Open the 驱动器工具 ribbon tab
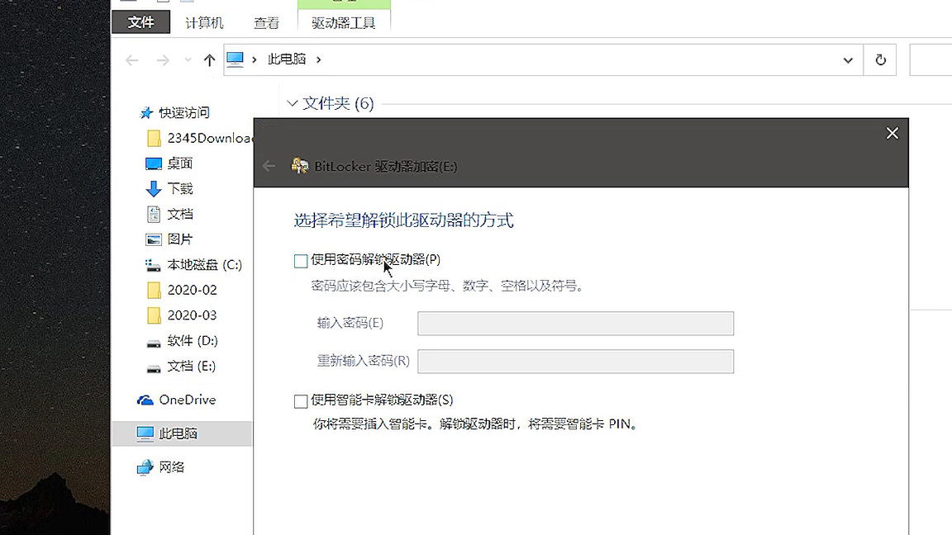 344,23
